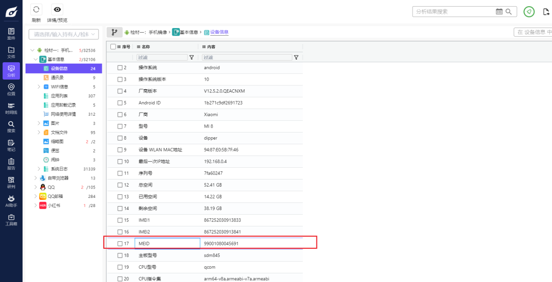Open the AI助手 assistant sidebar icon

[11, 201]
